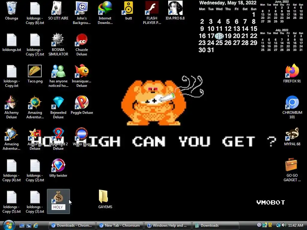Image resolution: width=307 pixels, height=230 pixels.
Task: Click the July, 2022 mini calendar heading
Action: pos(282,30)
